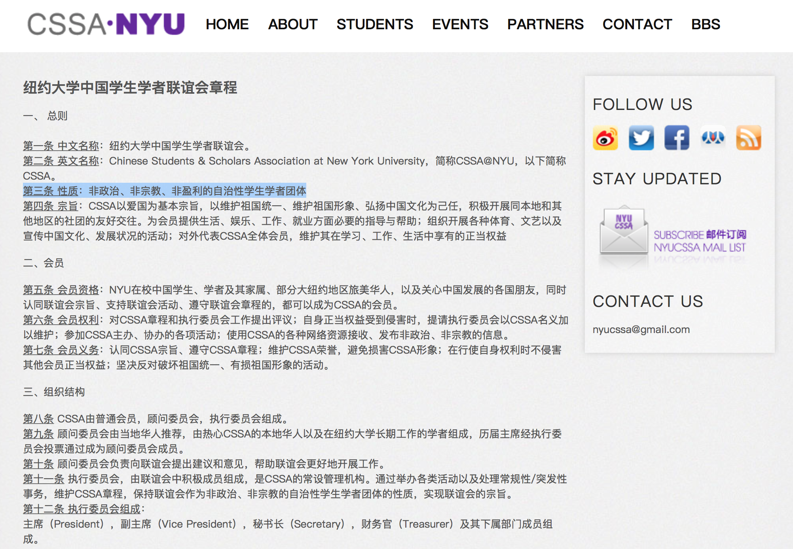Click the section heading 二、会员
The width and height of the screenshot is (793, 549).
(x=44, y=263)
